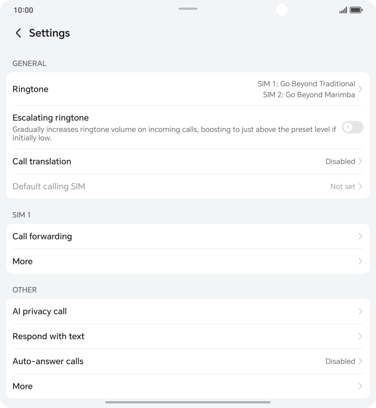
Task: Open Call forwarding for SIM 1
Action: tap(42, 236)
